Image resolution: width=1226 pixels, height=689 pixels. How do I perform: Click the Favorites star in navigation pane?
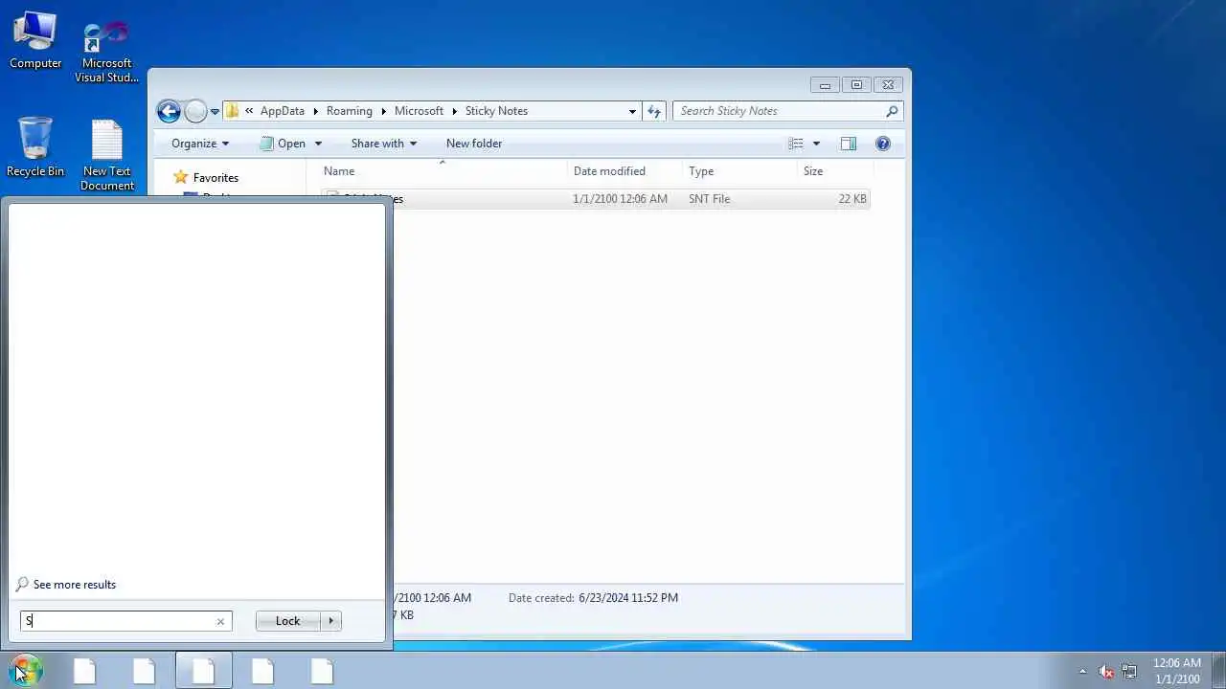point(181,177)
